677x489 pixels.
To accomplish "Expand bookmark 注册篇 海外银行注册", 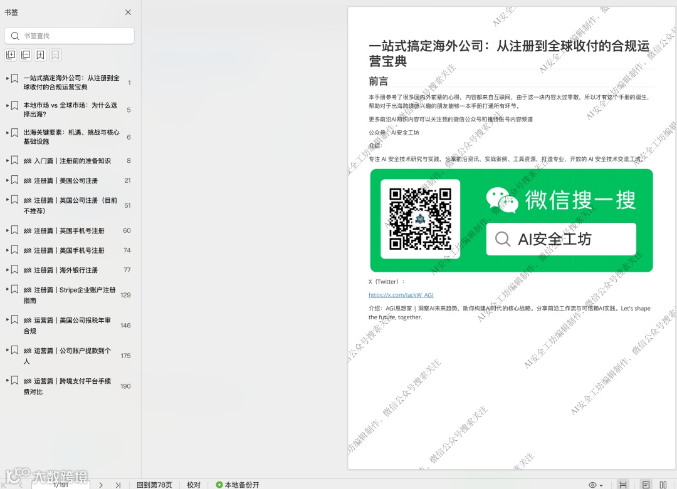I will click(x=8, y=270).
